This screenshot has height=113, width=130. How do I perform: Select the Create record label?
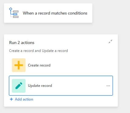39,65
